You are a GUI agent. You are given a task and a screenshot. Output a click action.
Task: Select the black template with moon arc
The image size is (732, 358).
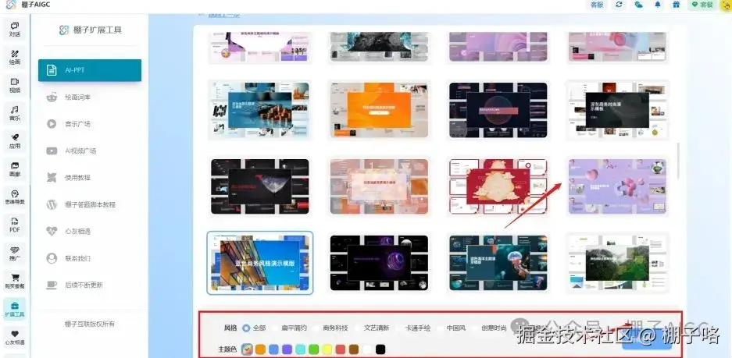(x=259, y=186)
